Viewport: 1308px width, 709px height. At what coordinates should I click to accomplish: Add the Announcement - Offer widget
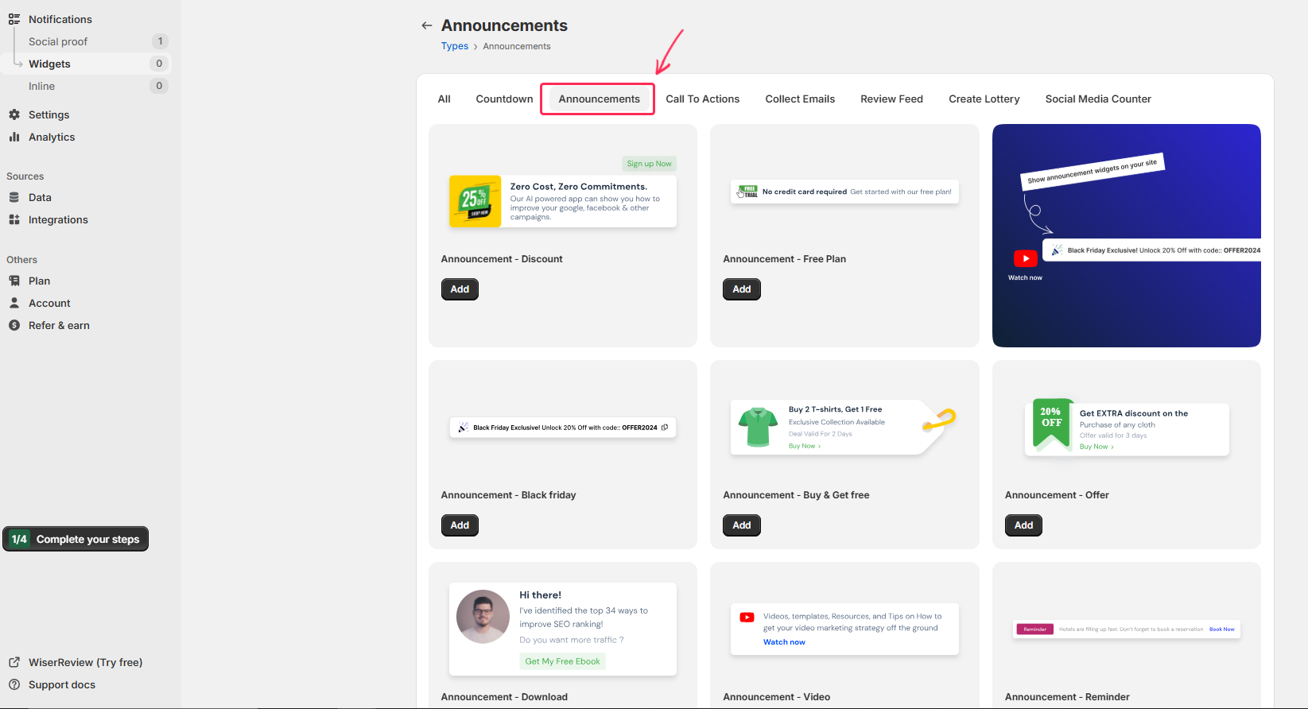(x=1023, y=525)
